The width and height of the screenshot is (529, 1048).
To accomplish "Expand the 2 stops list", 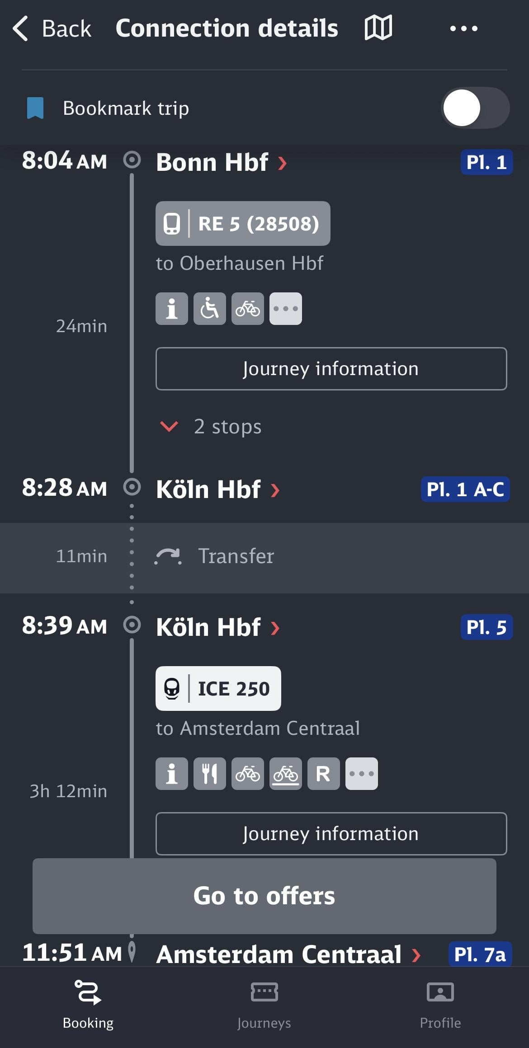I will click(211, 427).
